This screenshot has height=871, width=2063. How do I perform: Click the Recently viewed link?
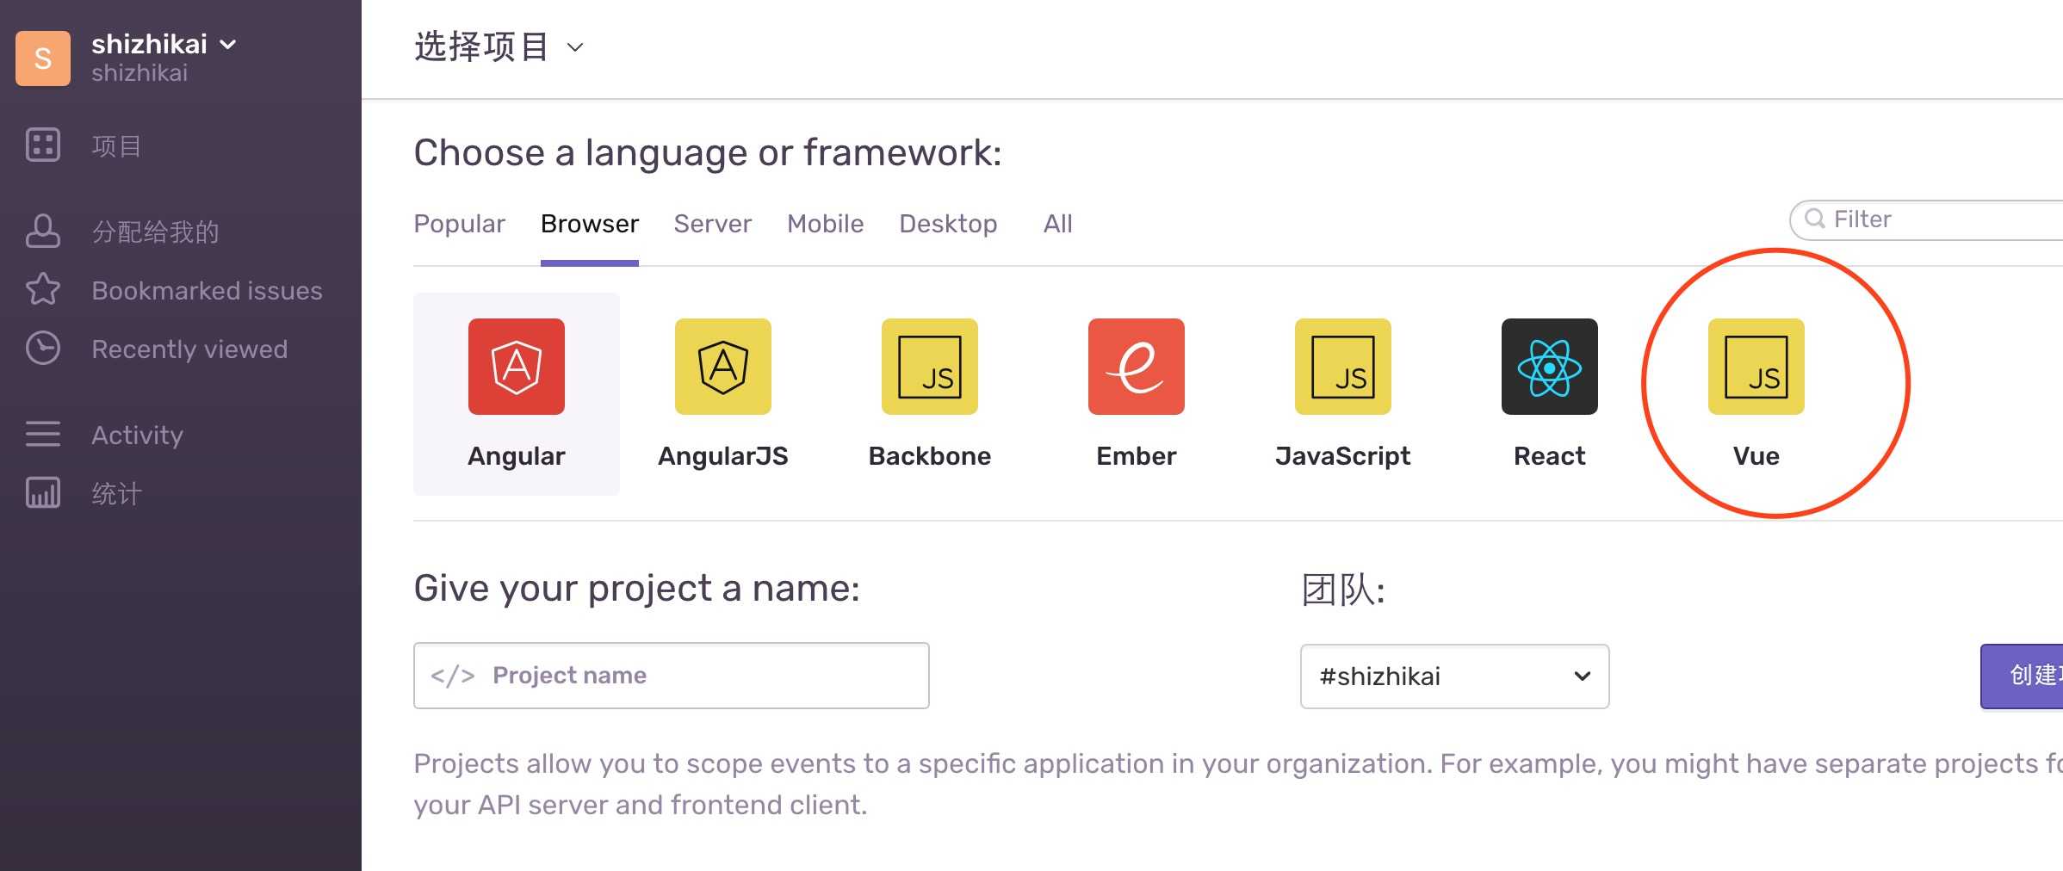click(189, 349)
